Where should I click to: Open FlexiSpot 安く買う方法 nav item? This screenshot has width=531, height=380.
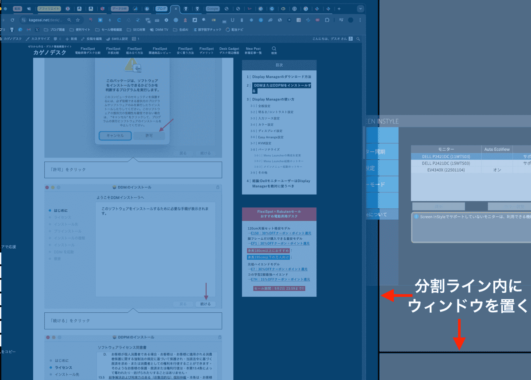pyautogui.click(x=185, y=50)
